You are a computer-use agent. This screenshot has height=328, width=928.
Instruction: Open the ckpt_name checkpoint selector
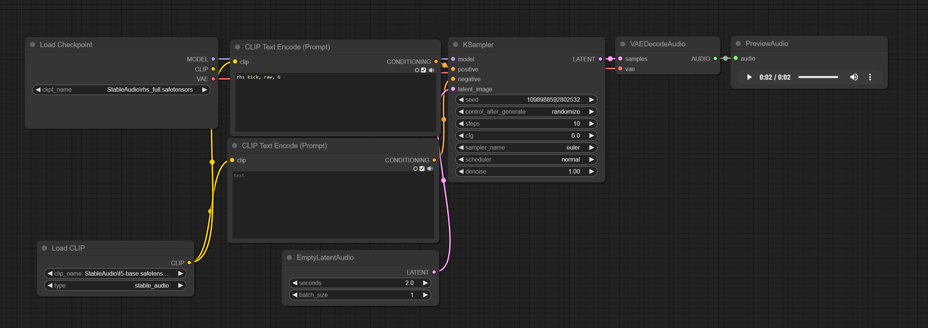pos(121,90)
